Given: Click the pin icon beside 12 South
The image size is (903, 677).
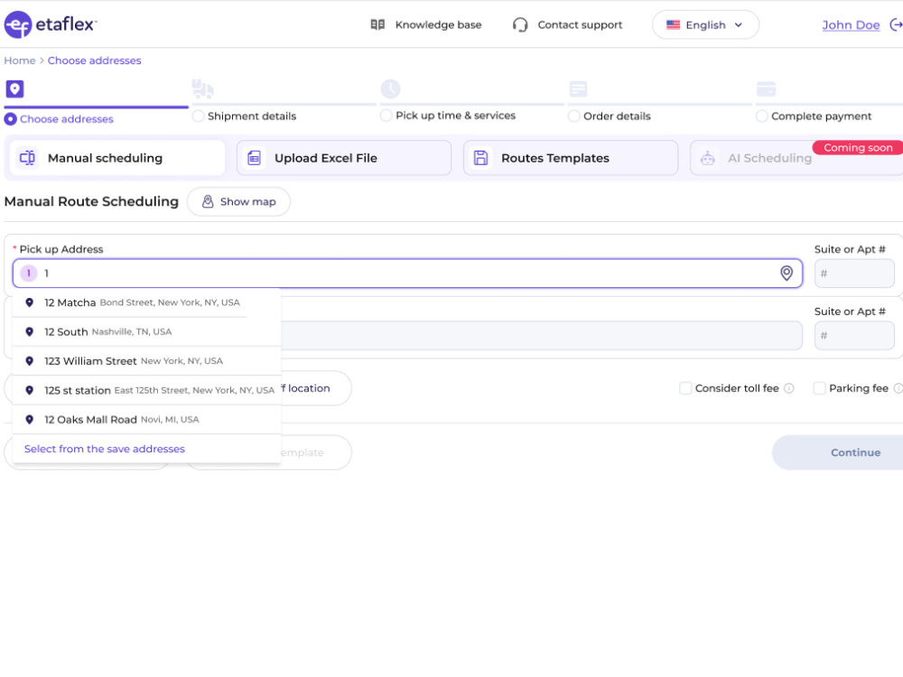Looking at the screenshot, I should (x=30, y=331).
